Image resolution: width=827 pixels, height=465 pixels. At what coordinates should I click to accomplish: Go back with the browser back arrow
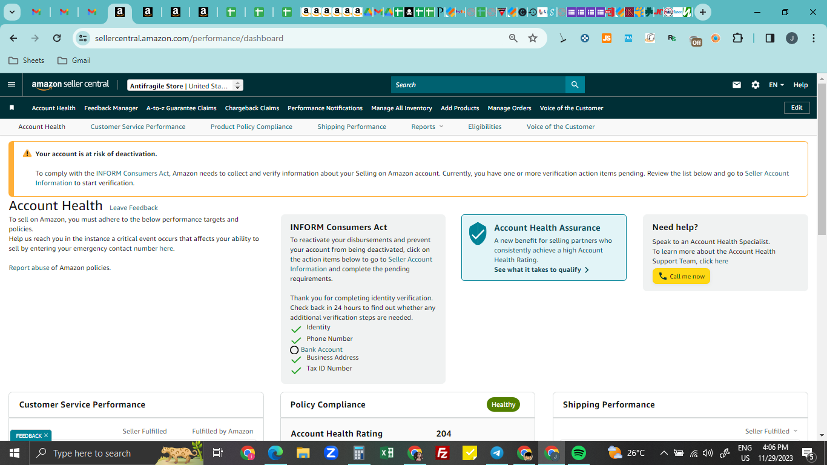(x=13, y=38)
